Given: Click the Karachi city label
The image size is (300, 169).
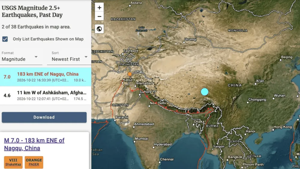Looking at the screenshot, I should point(122,117).
